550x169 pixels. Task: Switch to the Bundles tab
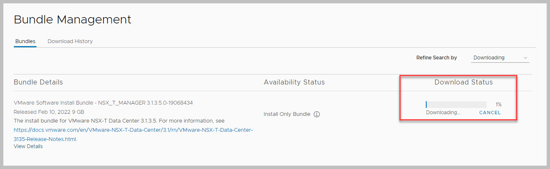[x=25, y=41]
